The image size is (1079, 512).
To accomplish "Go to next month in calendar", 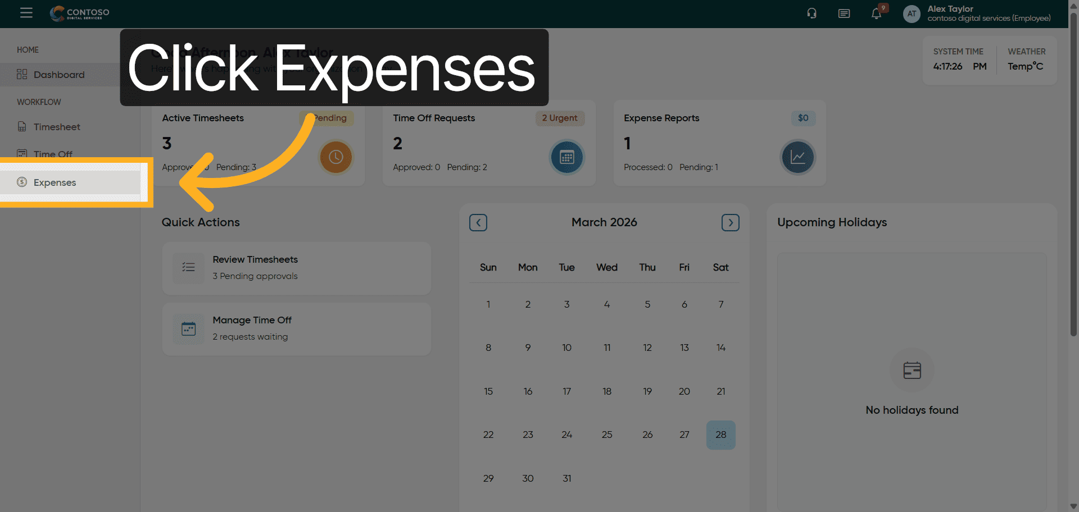I will pyautogui.click(x=730, y=223).
